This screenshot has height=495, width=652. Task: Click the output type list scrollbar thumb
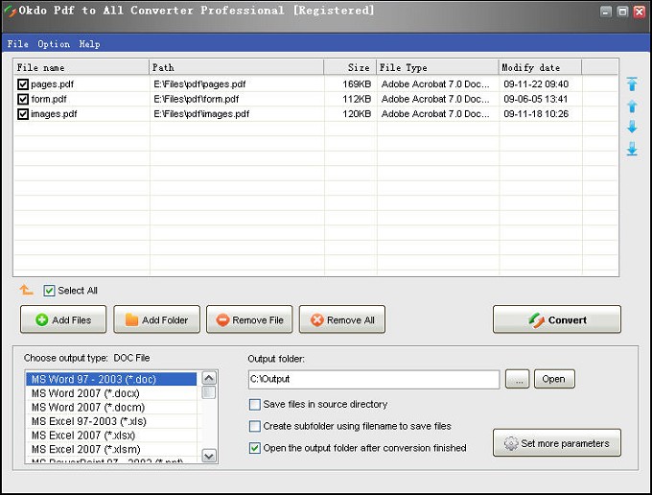209,392
